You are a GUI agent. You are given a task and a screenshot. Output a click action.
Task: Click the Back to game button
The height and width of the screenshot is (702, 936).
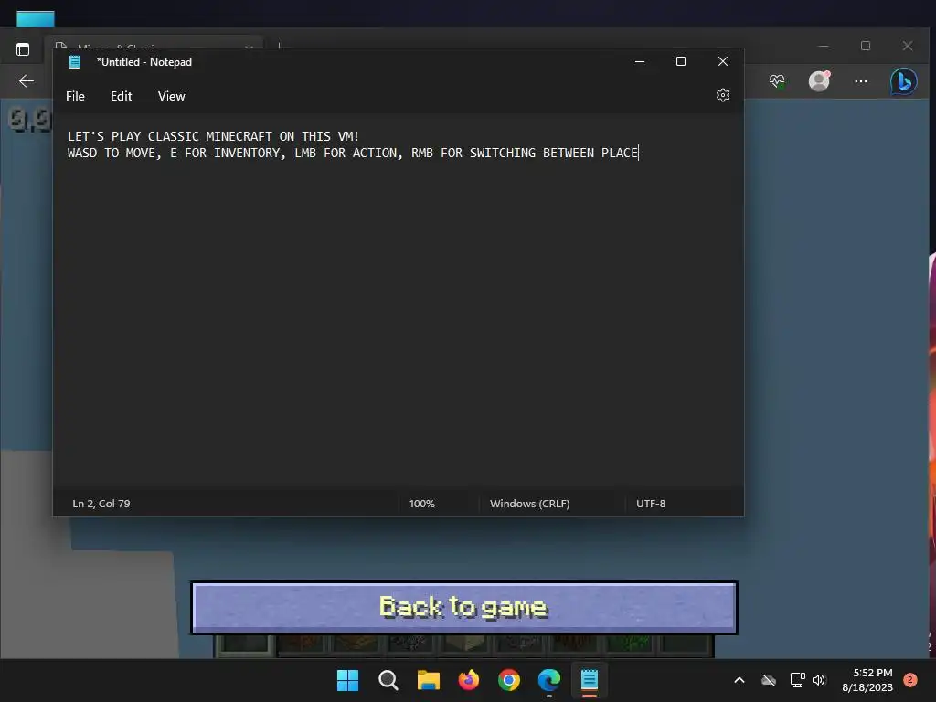pos(463,608)
